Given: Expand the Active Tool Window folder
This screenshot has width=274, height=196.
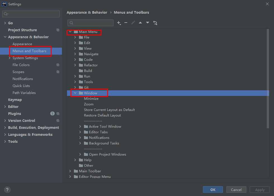Looking at the screenshot, I should (x=80, y=127).
